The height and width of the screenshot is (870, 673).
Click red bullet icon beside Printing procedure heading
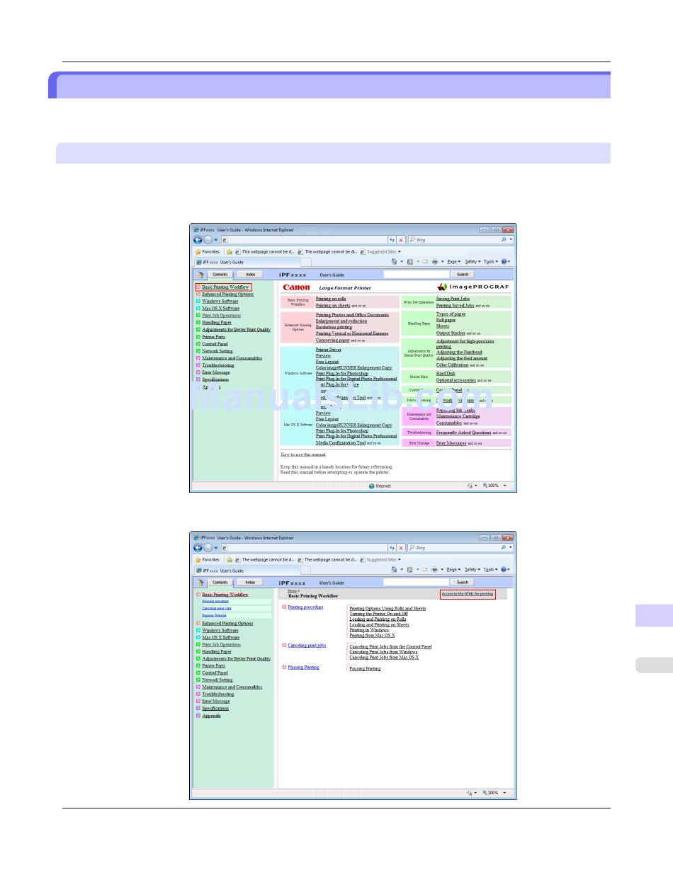click(x=284, y=607)
